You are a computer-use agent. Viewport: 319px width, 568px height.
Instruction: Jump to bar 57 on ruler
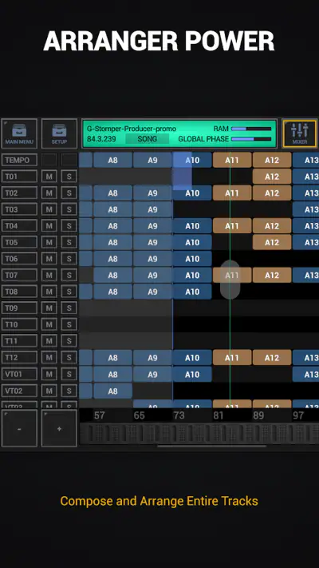click(100, 415)
